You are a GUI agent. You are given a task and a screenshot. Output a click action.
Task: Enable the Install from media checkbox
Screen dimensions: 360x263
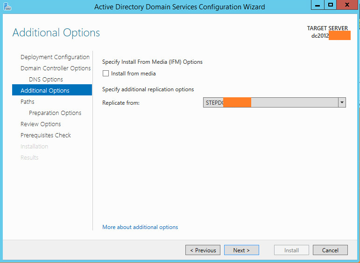click(106, 74)
